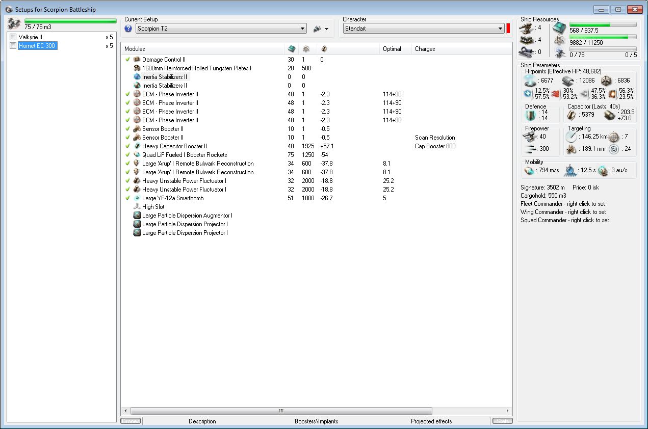The width and height of the screenshot is (648, 429).
Task: Check the Hornet EC-300 drone checkbox
Action: pyautogui.click(x=13, y=46)
